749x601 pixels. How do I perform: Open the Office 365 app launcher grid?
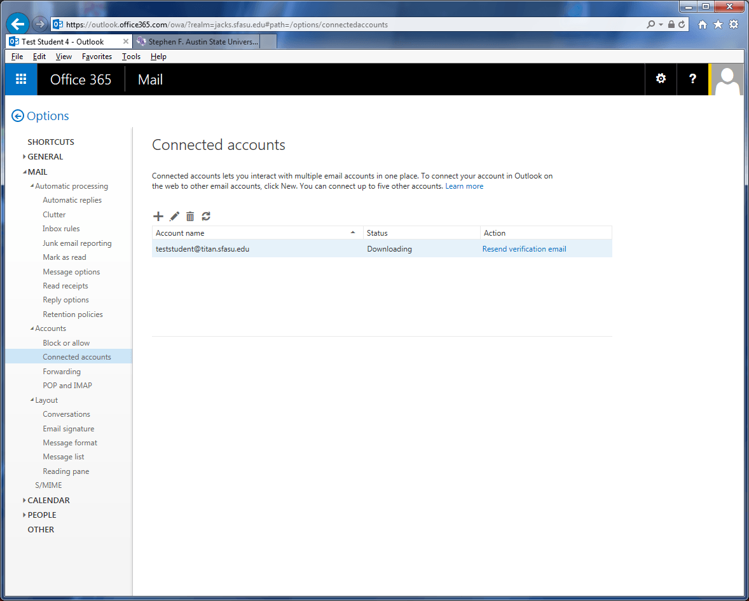tap(21, 79)
